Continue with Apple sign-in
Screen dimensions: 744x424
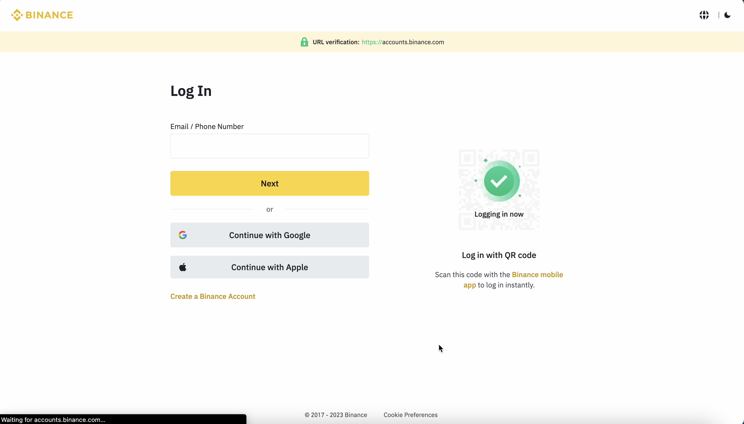(x=270, y=267)
